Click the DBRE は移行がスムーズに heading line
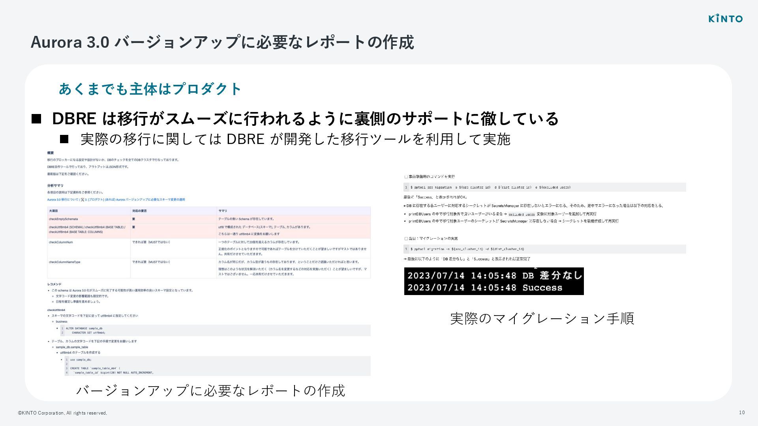The width and height of the screenshot is (758, 426). pos(305,119)
